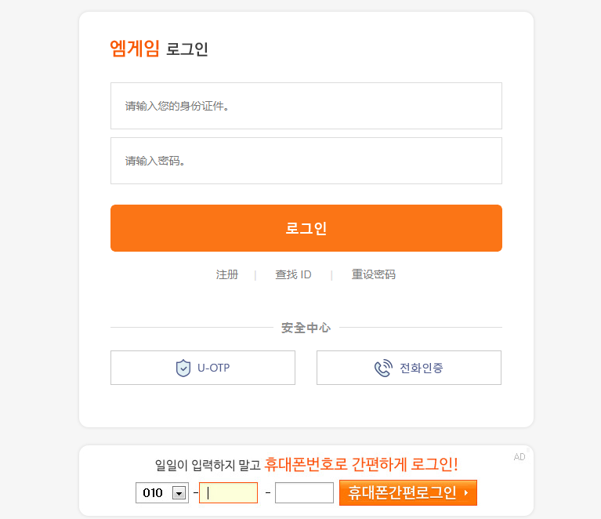This screenshot has height=519, width=601.
Task: Click the 엠게임 logo text
Action: click(x=135, y=49)
